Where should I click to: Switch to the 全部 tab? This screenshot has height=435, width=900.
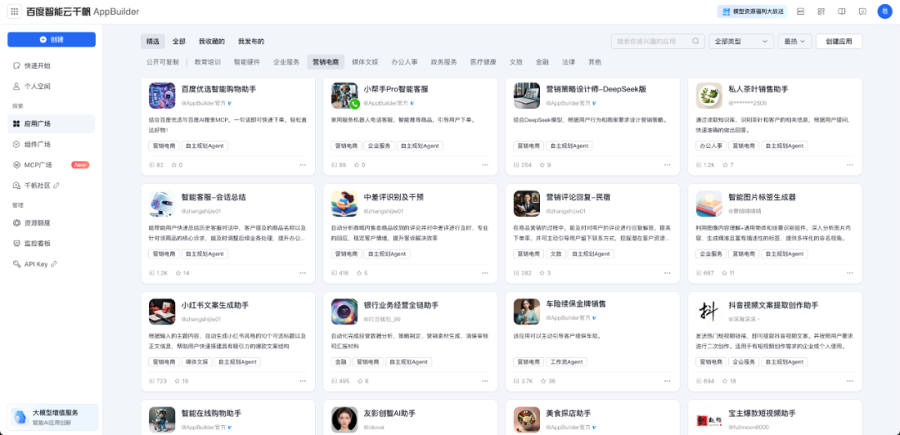(x=179, y=42)
